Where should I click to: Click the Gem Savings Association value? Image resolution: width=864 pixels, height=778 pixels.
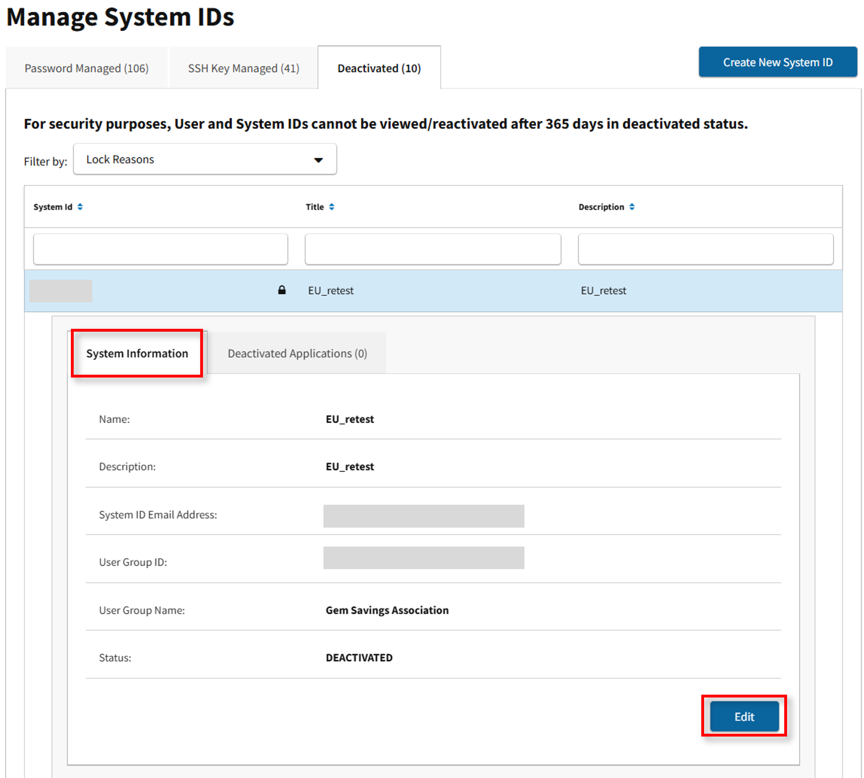coord(387,610)
